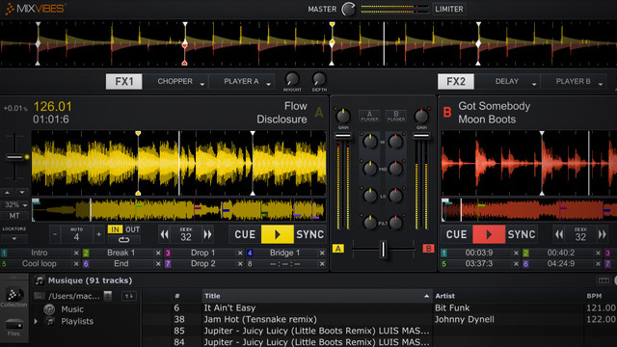Screen dimensions: 617x347
Task: Play deck A with the yellow play button
Action: (x=278, y=234)
